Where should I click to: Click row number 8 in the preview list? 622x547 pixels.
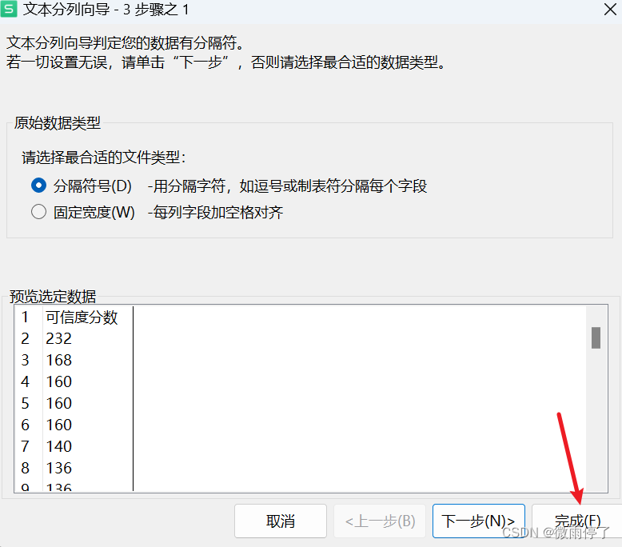25,468
